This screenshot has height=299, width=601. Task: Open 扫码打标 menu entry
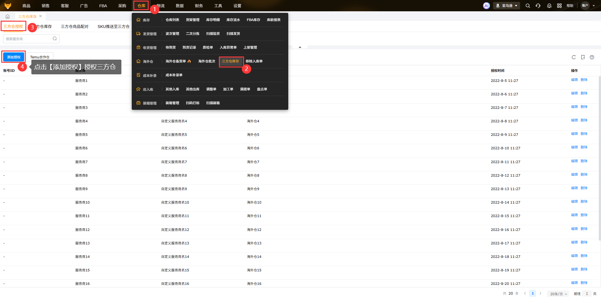[x=193, y=103]
